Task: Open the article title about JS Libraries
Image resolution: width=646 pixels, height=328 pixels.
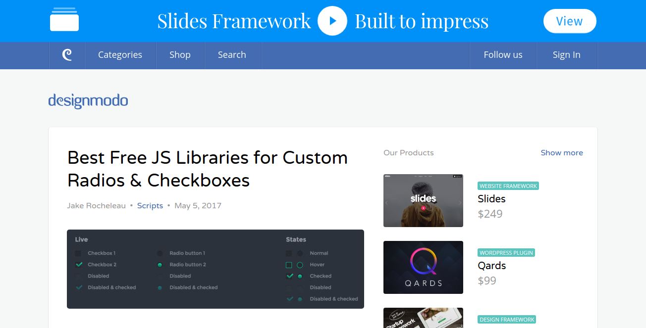Action: click(x=208, y=169)
